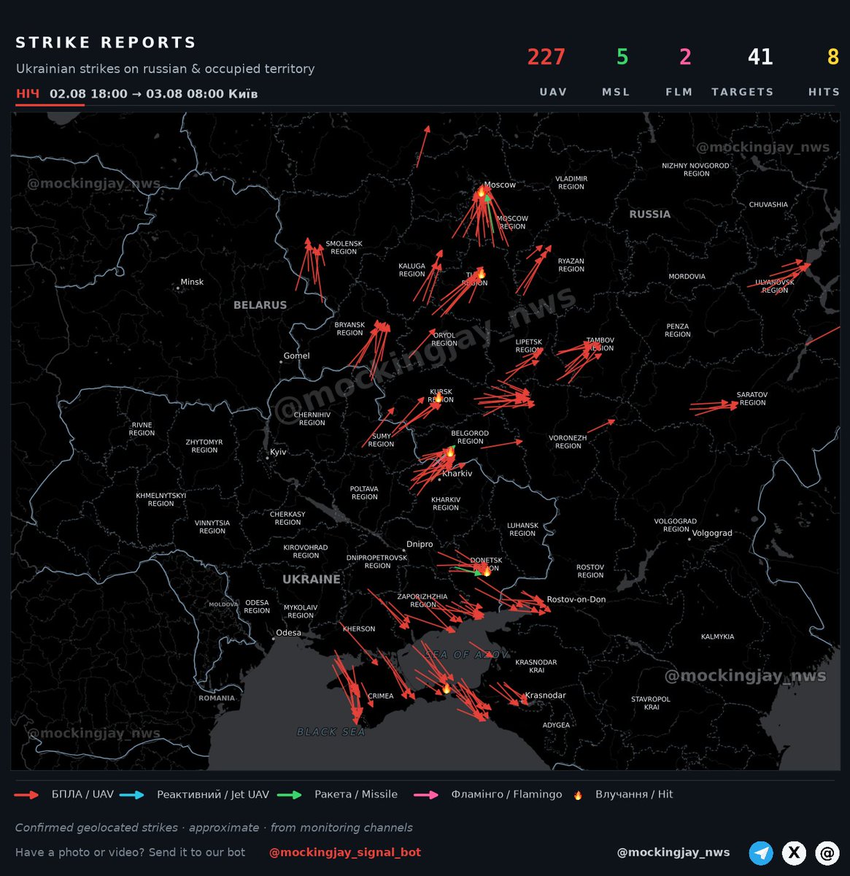Click the fire hit marker at Moscow
This screenshot has height=876, width=850.
point(482,192)
